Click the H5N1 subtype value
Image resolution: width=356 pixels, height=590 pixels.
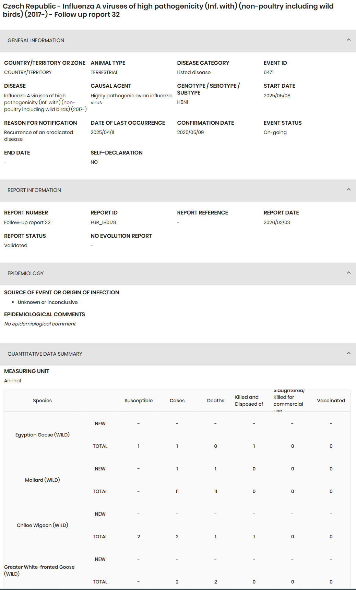coord(182,102)
